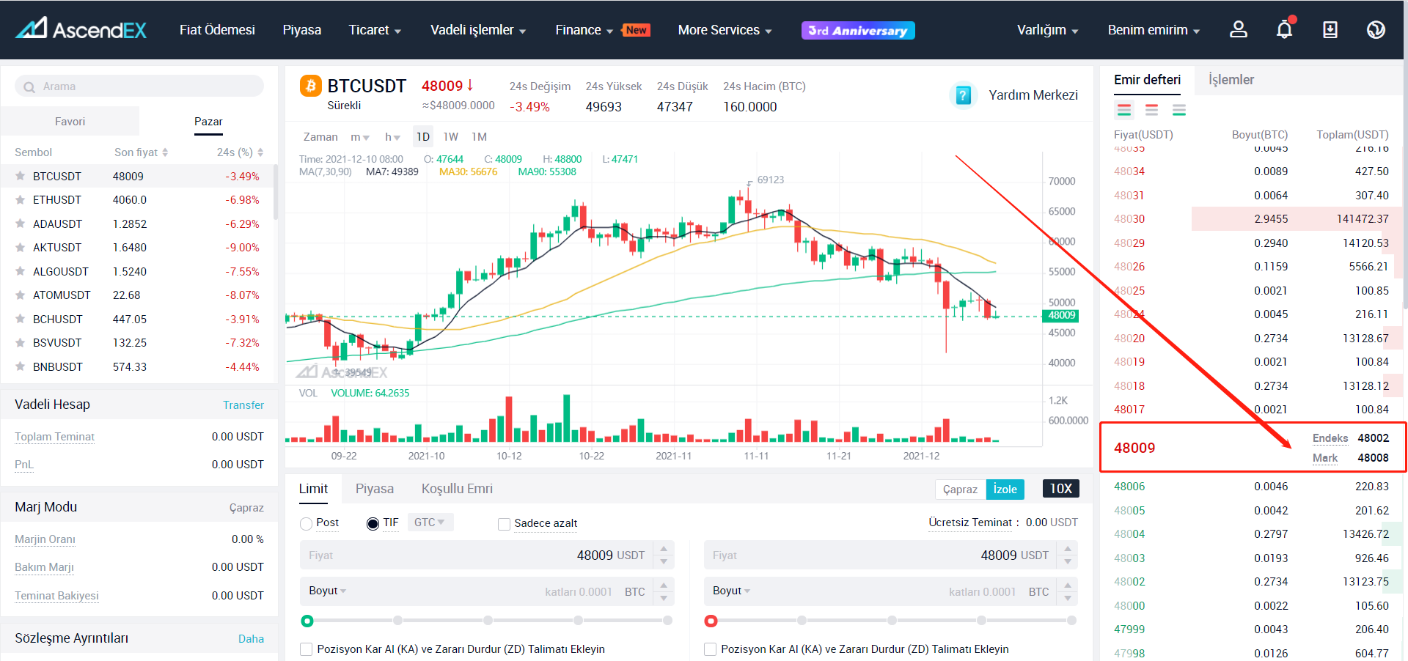Show asks-only order book view icon
Screen dimensions: 1408x661
pos(1151,110)
